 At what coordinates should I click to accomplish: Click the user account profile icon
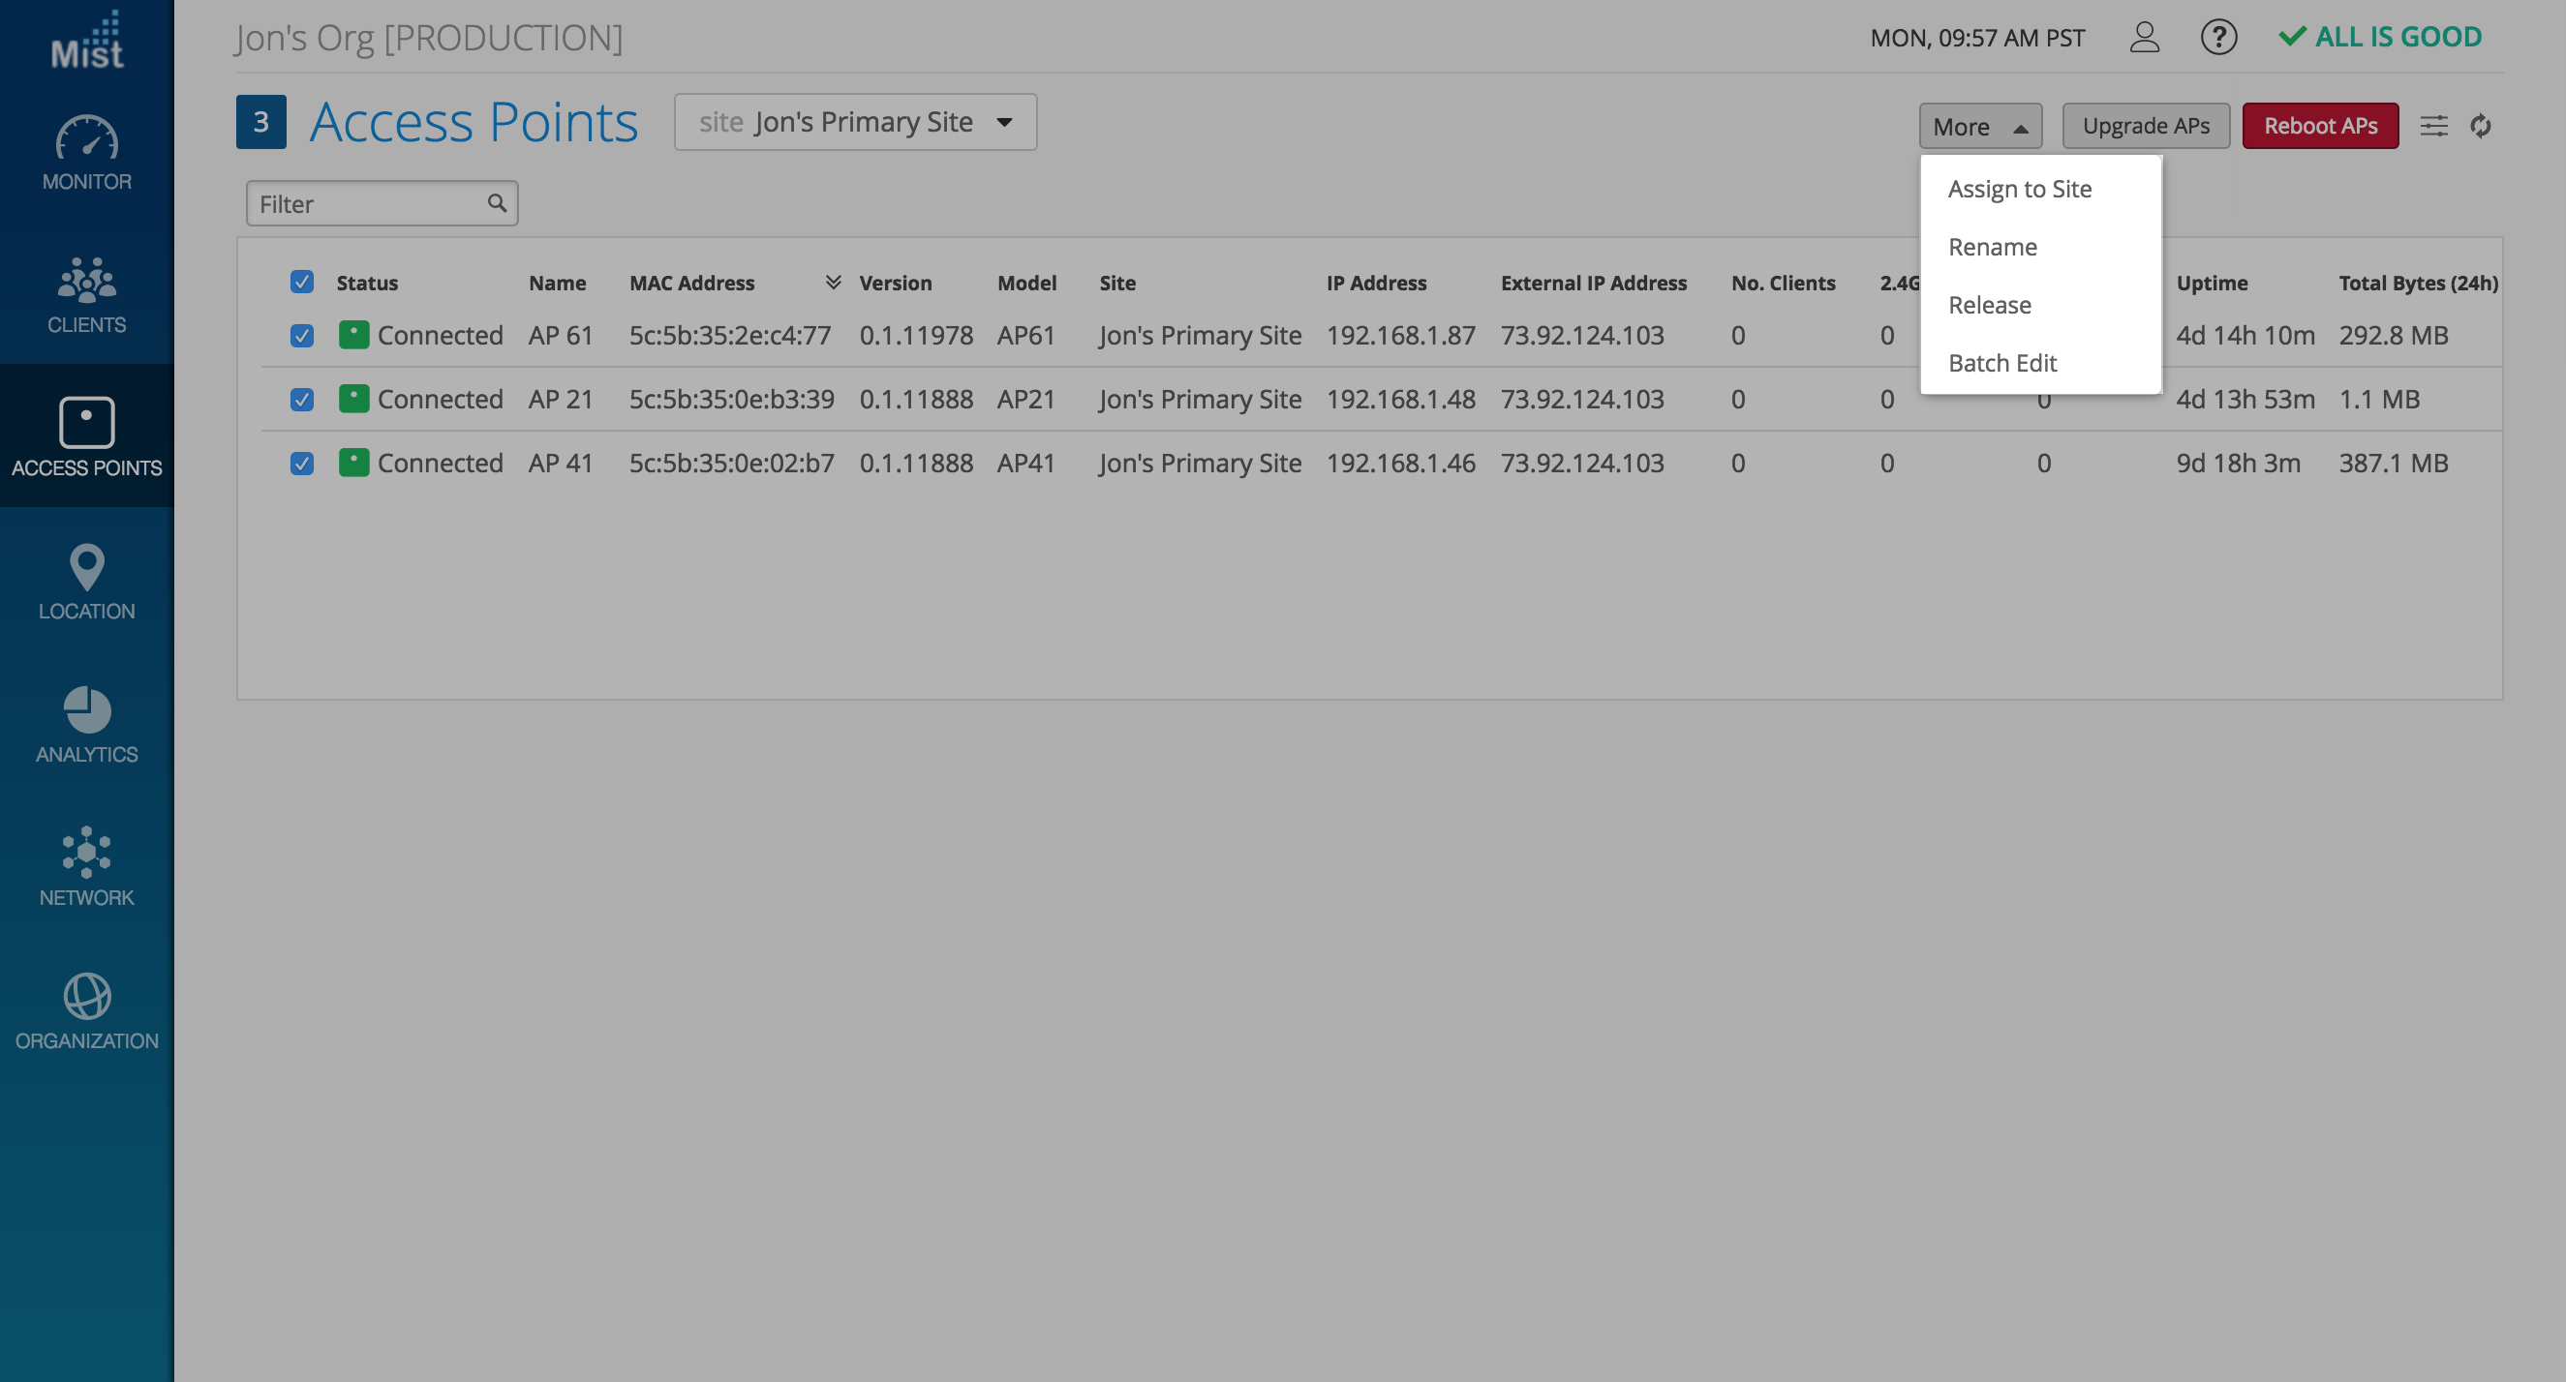pos(2144,38)
